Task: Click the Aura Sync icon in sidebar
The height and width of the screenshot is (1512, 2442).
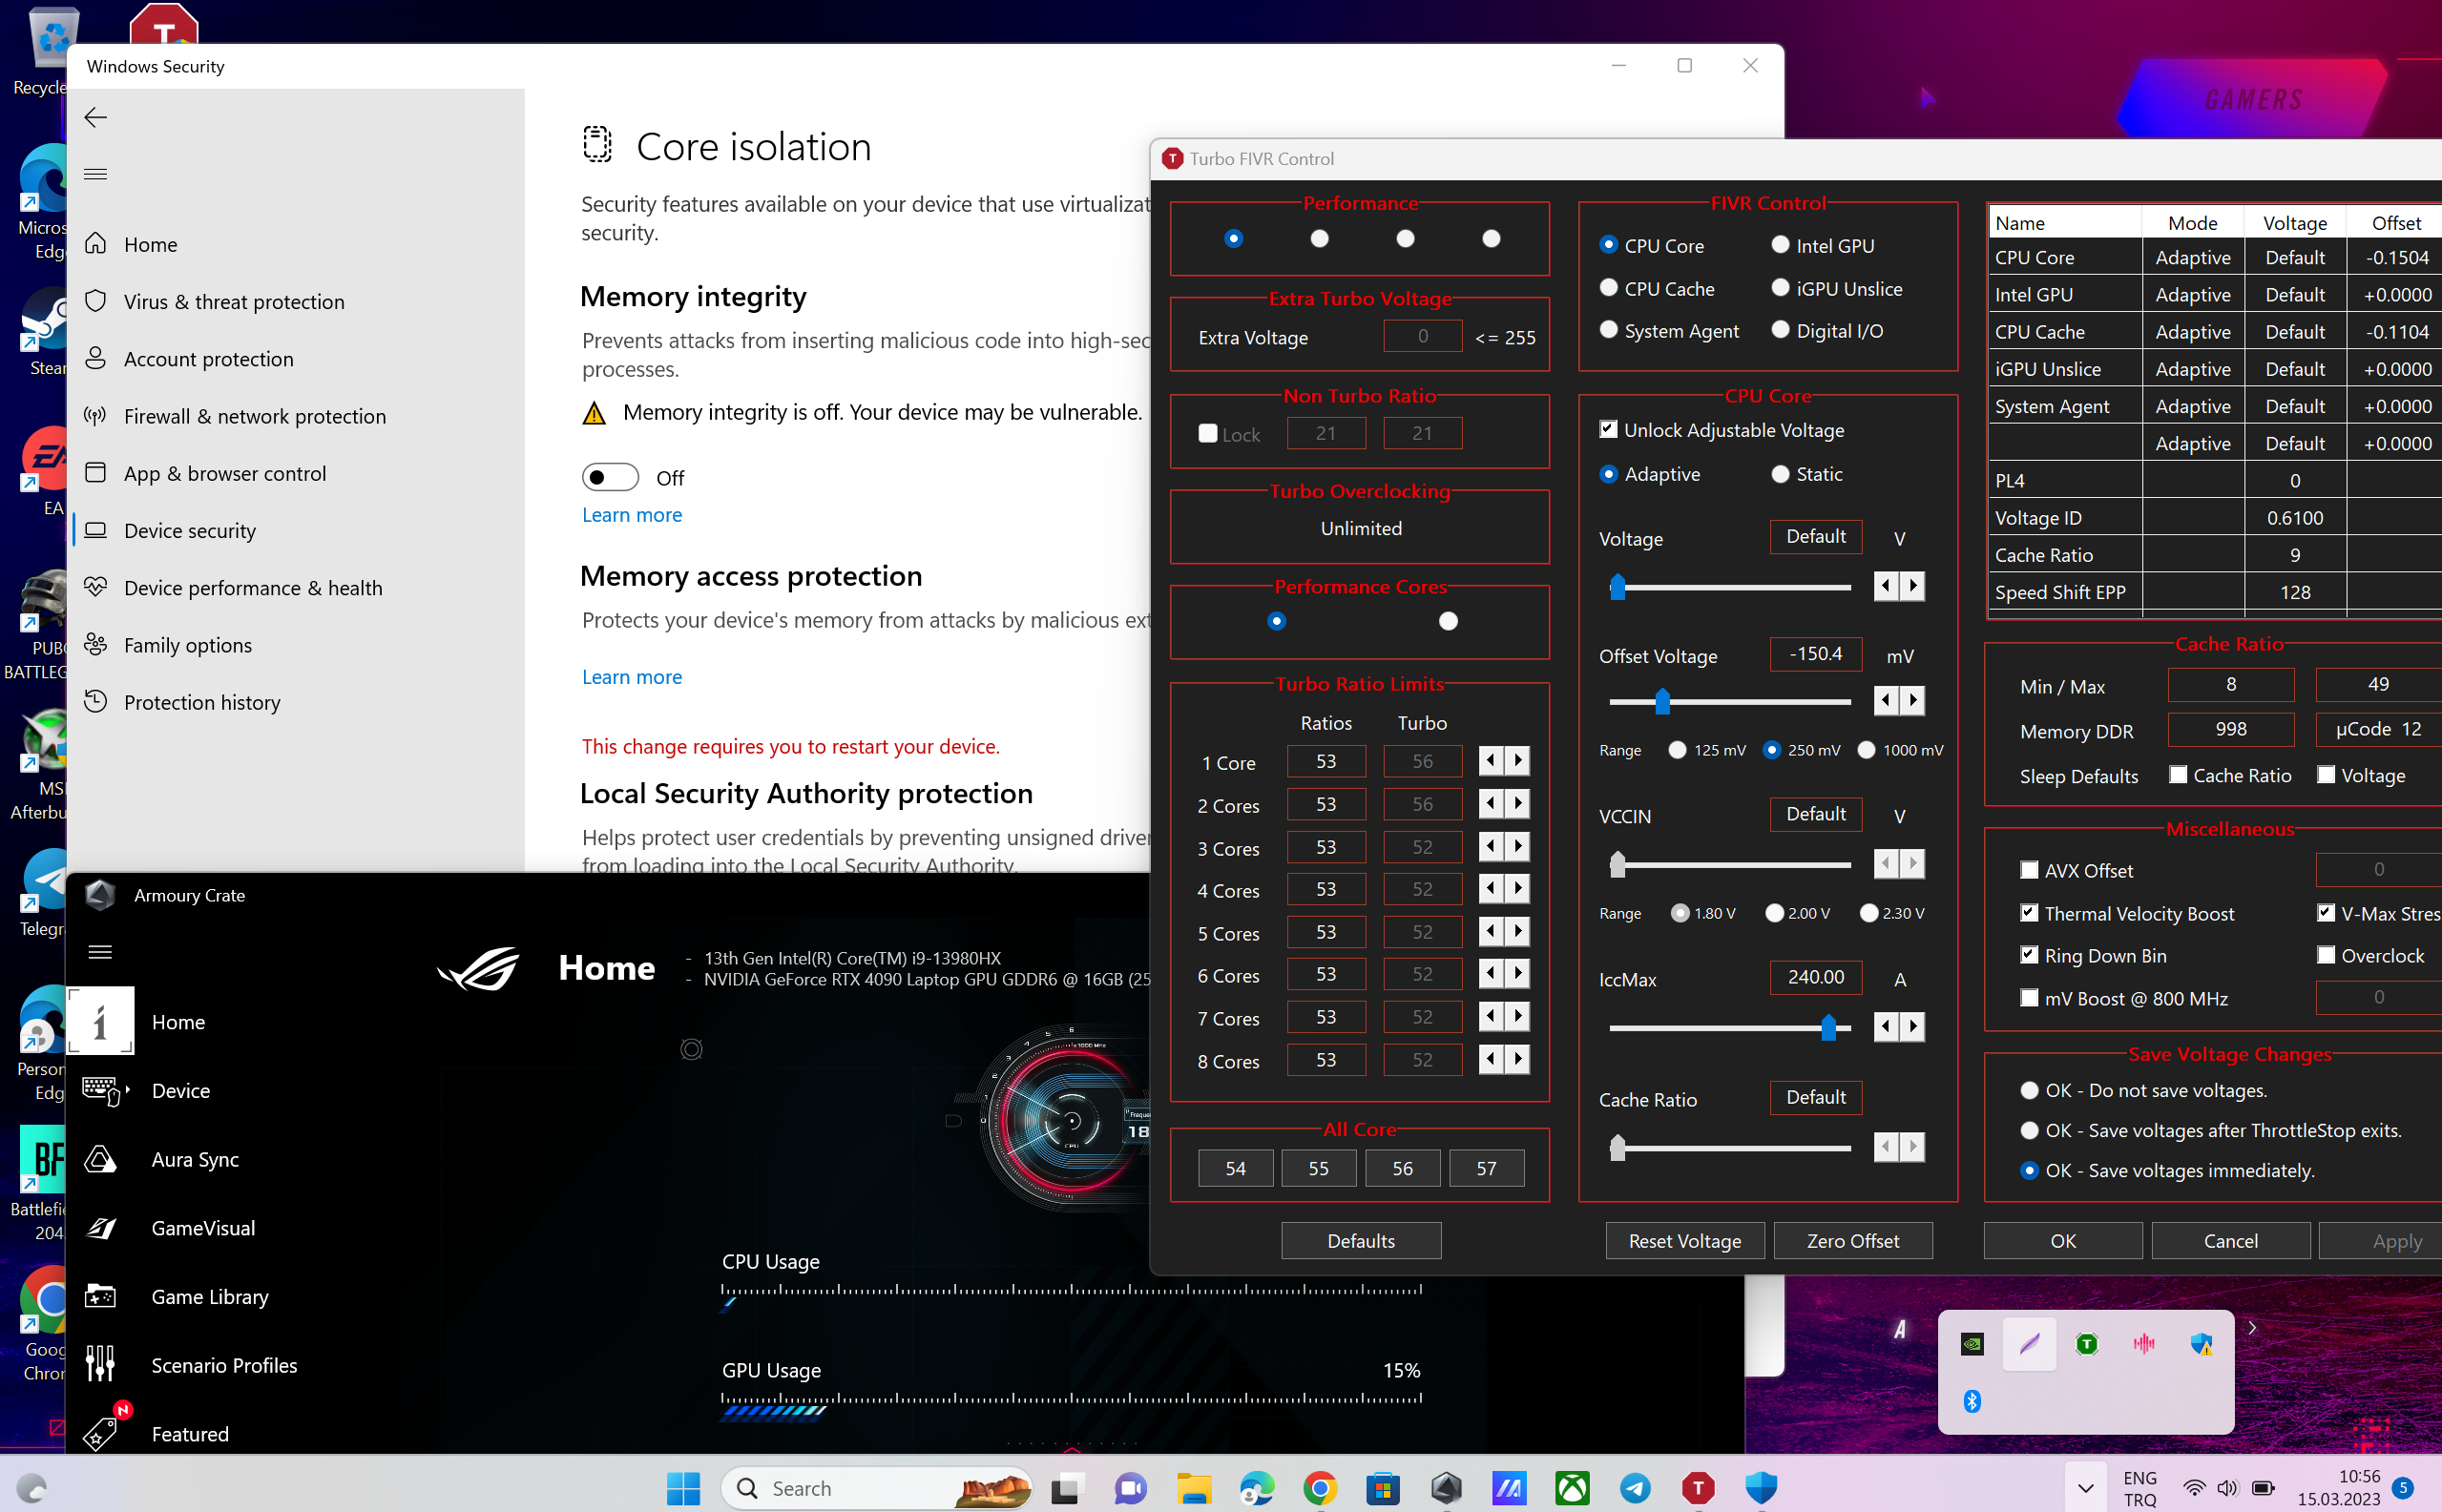Action: 101,1158
